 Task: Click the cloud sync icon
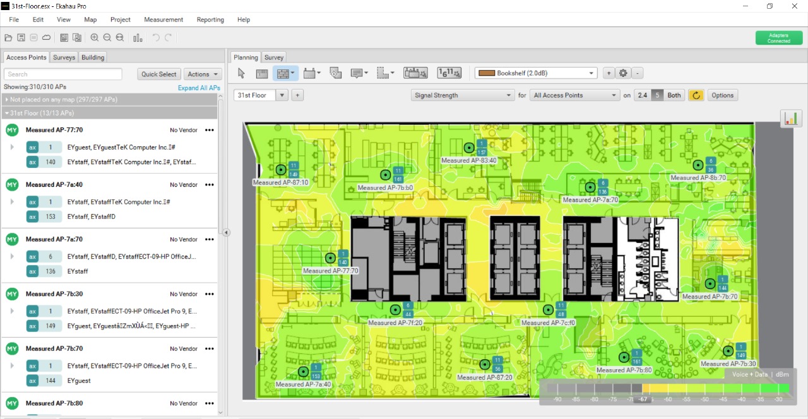click(47, 38)
